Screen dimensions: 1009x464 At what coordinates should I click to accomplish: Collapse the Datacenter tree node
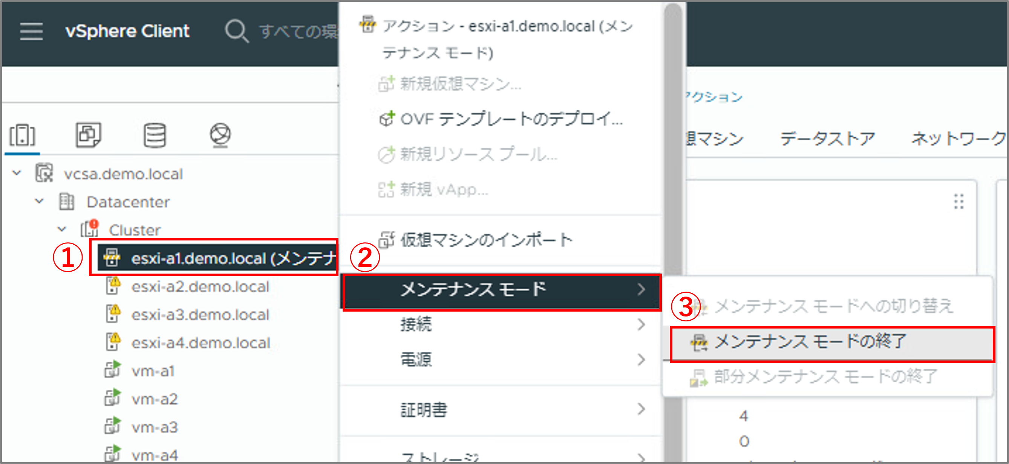coord(39,201)
